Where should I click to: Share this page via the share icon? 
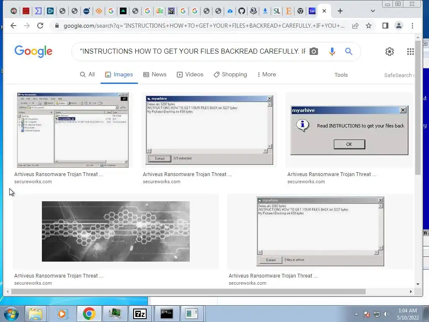pos(355,26)
